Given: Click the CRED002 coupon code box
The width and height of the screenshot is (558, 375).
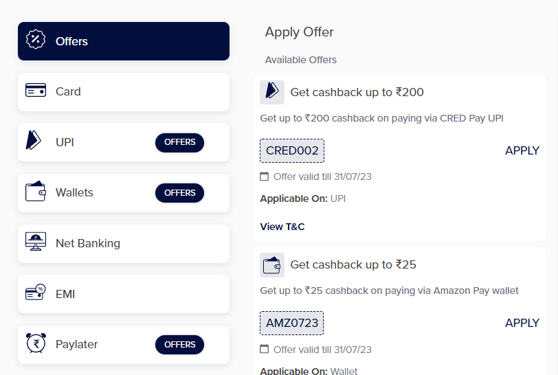Looking at the screenshot, I should tap(292, 150).
